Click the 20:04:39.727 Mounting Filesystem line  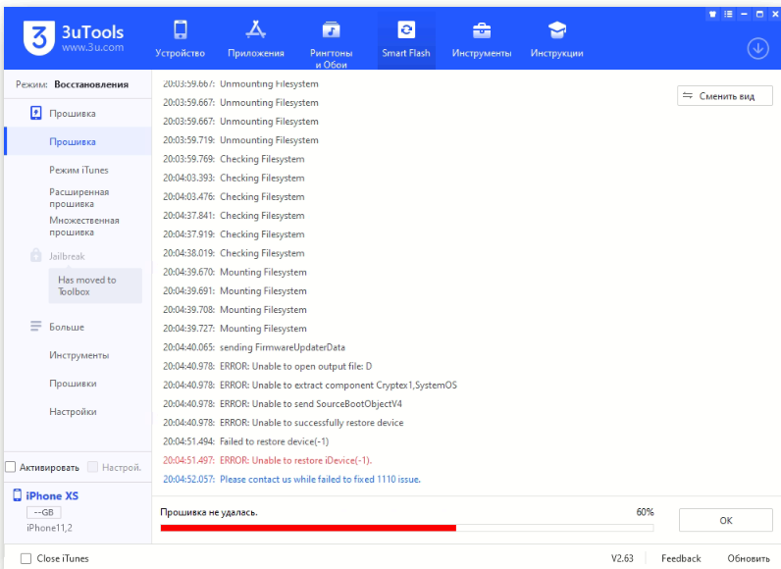(x=235, y=328)
